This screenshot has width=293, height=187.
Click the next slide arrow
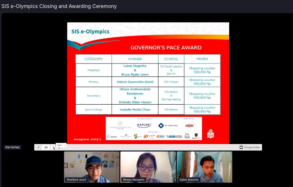(53, 148)
